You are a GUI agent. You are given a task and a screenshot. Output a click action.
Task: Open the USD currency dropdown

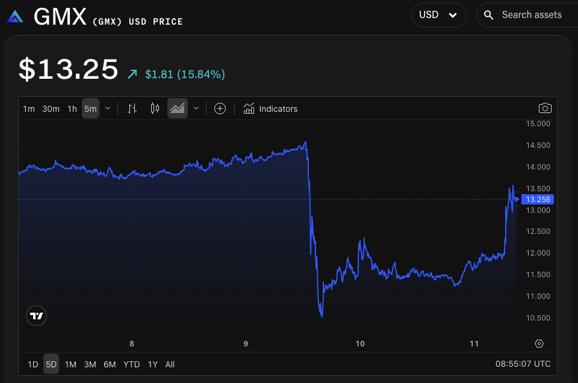[438, 14]
